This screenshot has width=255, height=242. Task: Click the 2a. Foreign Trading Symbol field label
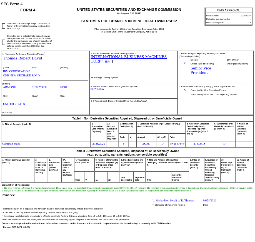click(x=104, y=78)
